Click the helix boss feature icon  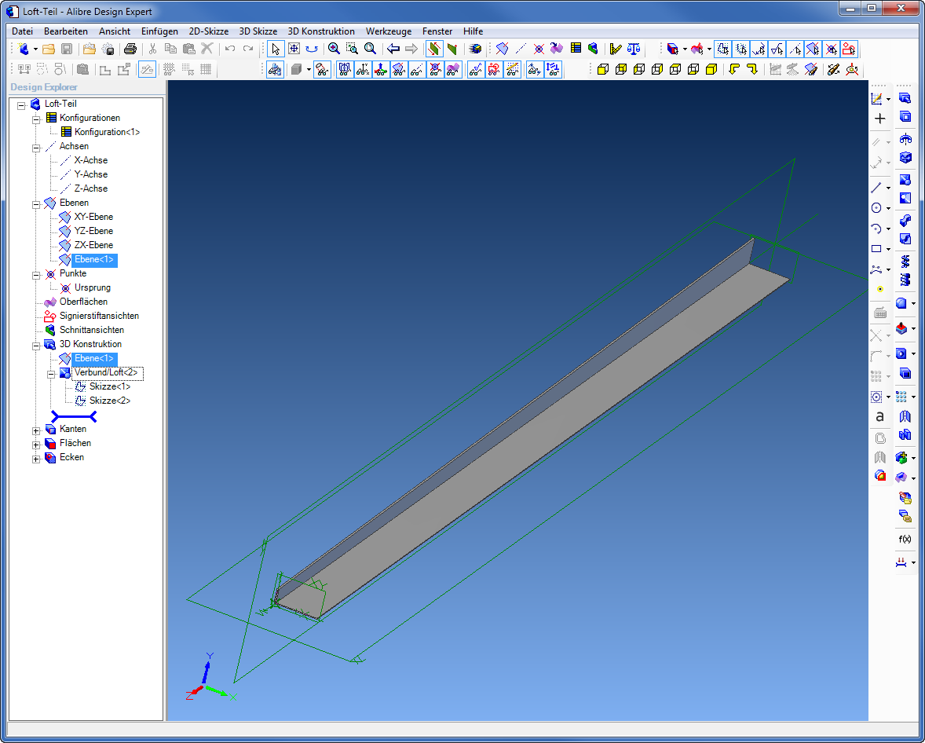(905, 260)
